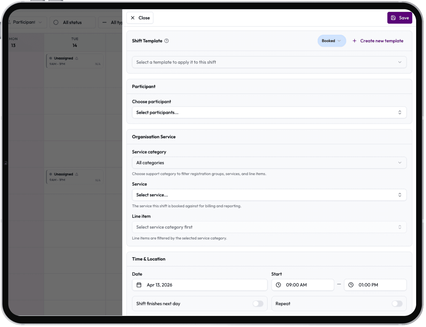Viewport: 426px width, 327px height.
Task: Click the Line item label
Action: tap(142, 217)
